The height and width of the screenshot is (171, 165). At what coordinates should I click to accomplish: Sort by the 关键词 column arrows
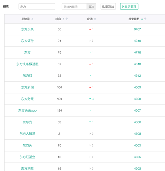[x=32, y=19]
